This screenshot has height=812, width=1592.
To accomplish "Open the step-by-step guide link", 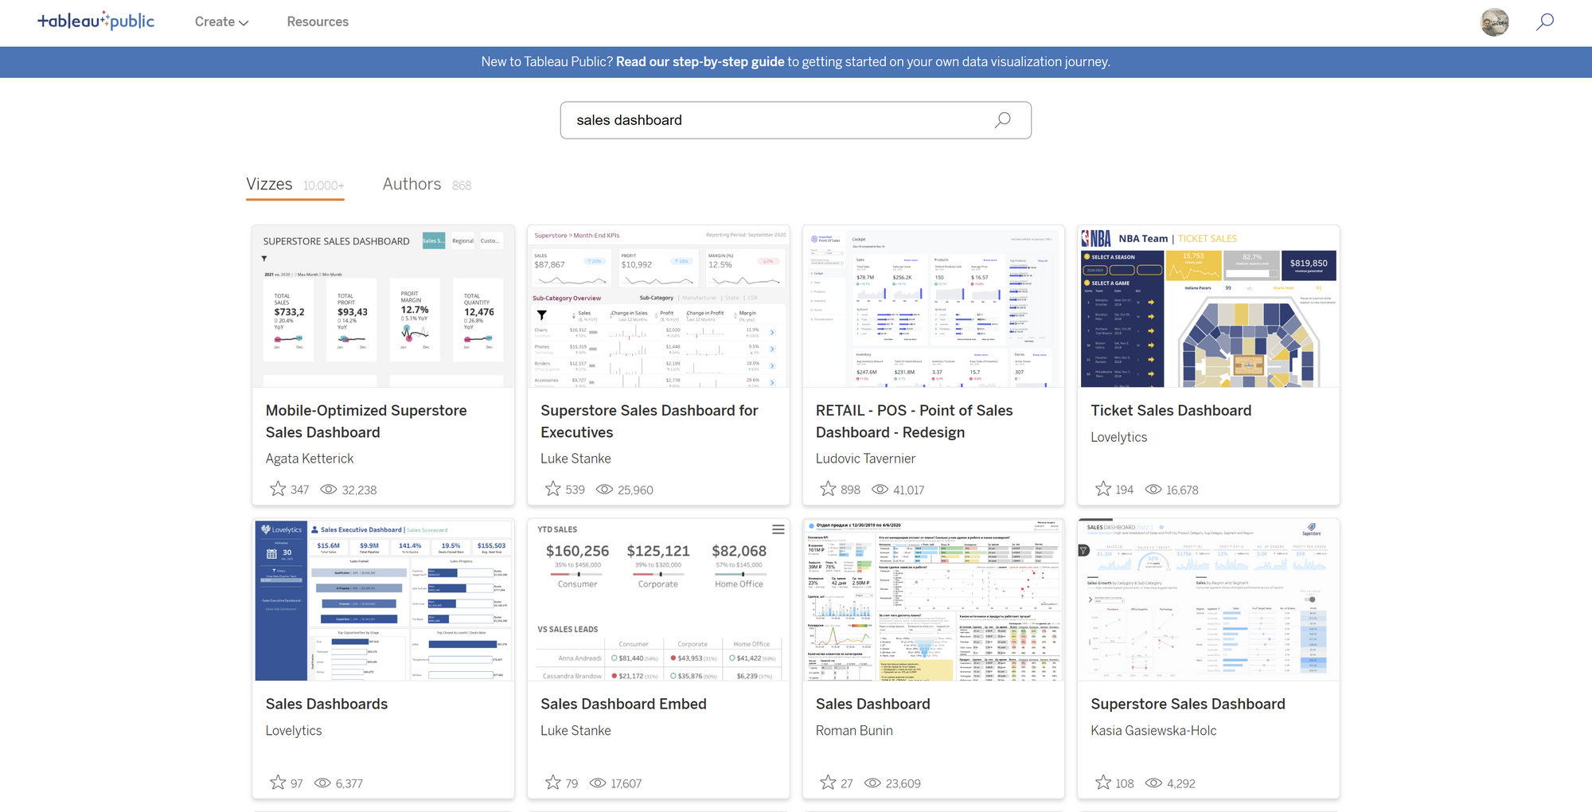I will point(700,62).
